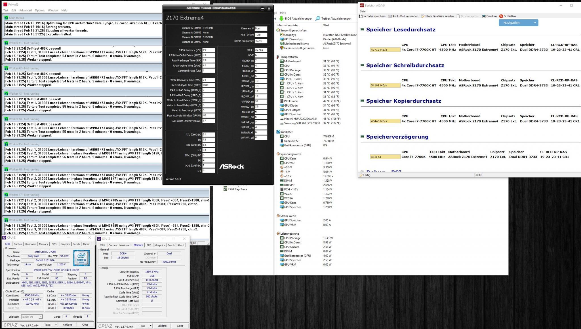Click the green BIOS Aktualisierungen arrow icon
Screen dimensions: 581x329
pyautogui.click(x=281, y=19)
